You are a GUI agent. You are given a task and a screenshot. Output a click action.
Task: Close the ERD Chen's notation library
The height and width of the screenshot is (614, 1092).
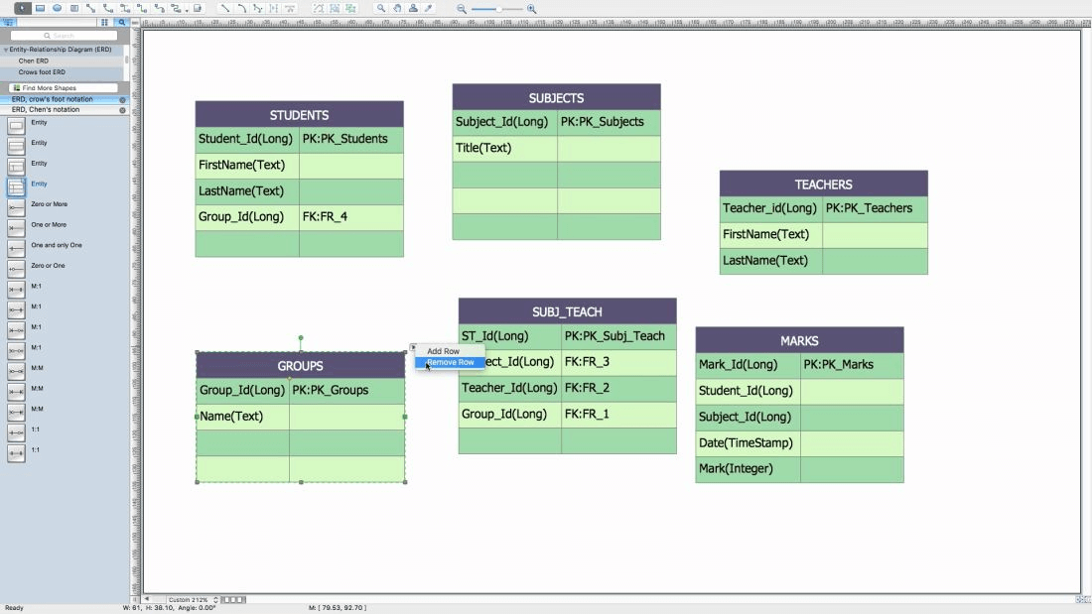click(122, 110)
